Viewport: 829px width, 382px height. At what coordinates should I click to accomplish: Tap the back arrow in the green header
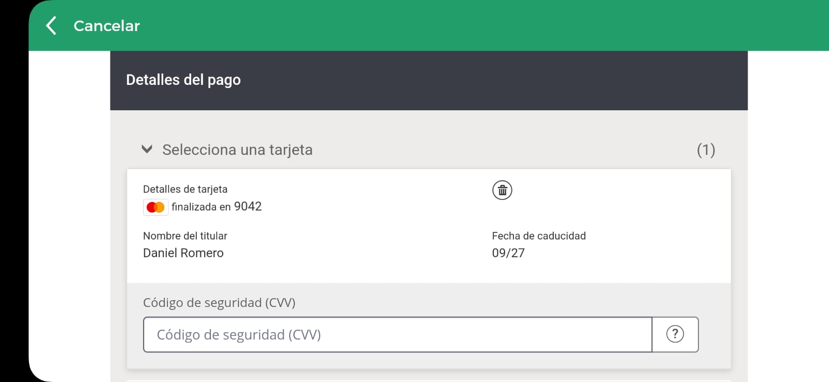point(51,25)
